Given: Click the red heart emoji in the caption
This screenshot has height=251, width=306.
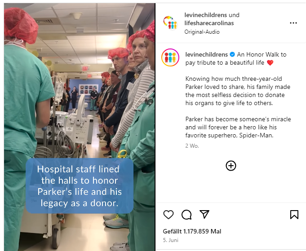Looking at the screenshot, I should pos(270,62).
